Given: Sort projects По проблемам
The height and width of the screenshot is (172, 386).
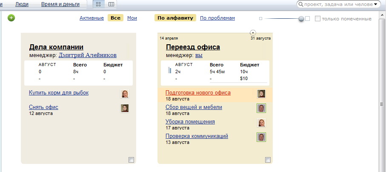Looking at the screenshot, I should click(x=217, y=18).
